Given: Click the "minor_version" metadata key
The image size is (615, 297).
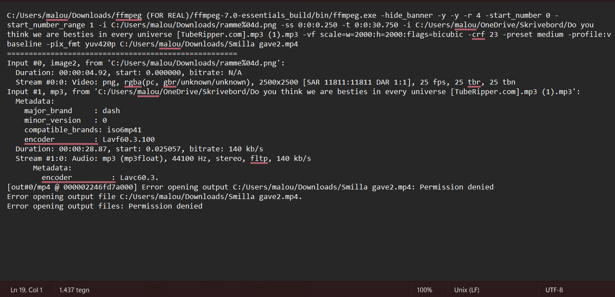Looking at the screenshot, I should click(52, 120).
